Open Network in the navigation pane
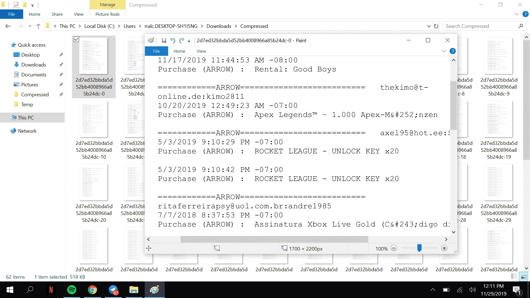 [x=27, y=131]
